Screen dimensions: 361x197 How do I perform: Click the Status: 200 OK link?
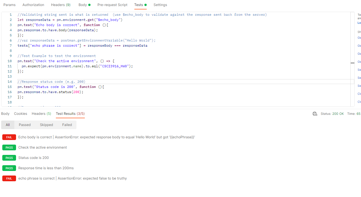pyautogui.click(x=332, y=113)
